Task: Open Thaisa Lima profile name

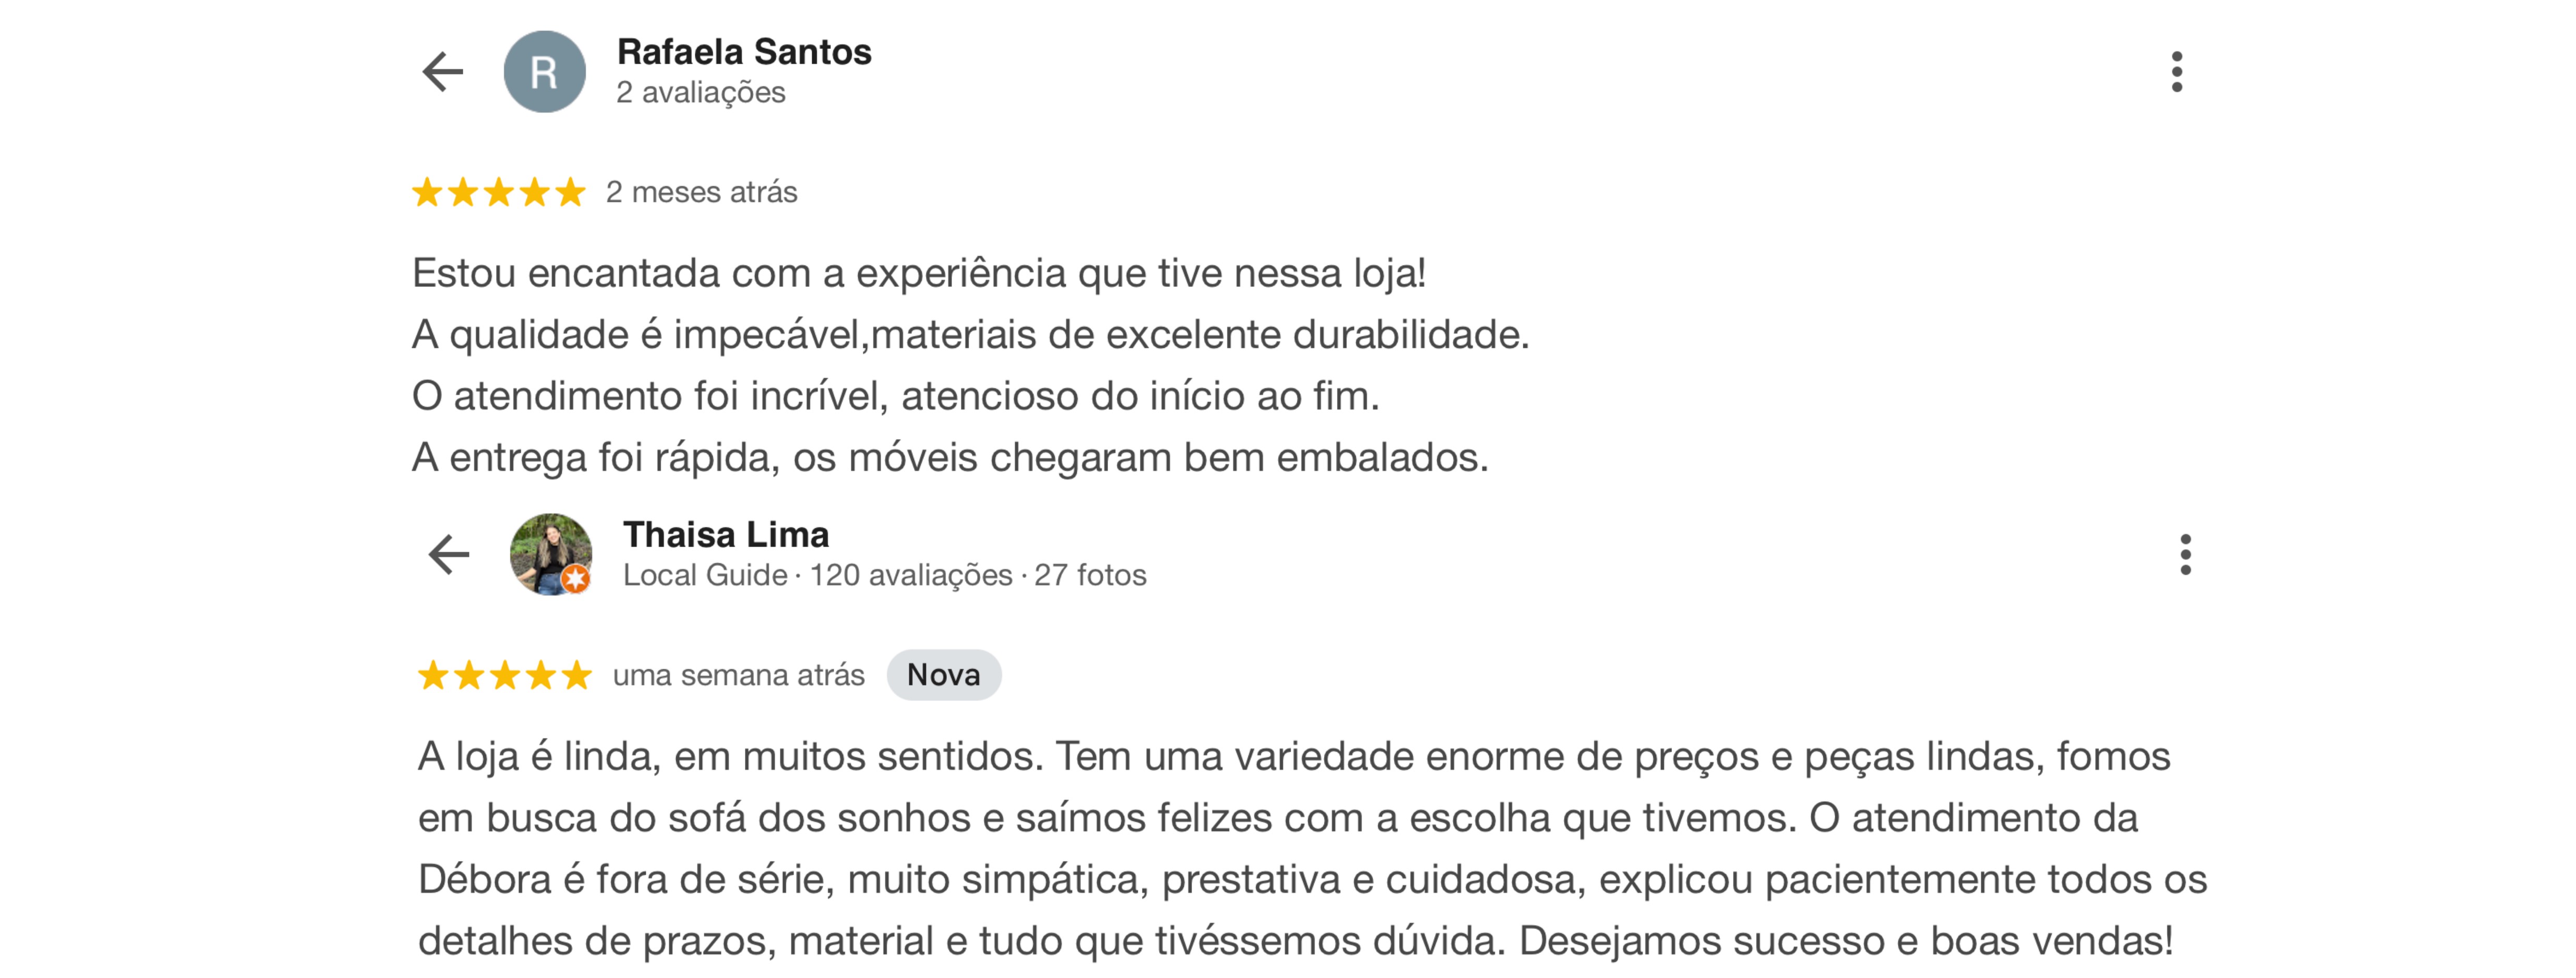Action: tap(726, 535)
